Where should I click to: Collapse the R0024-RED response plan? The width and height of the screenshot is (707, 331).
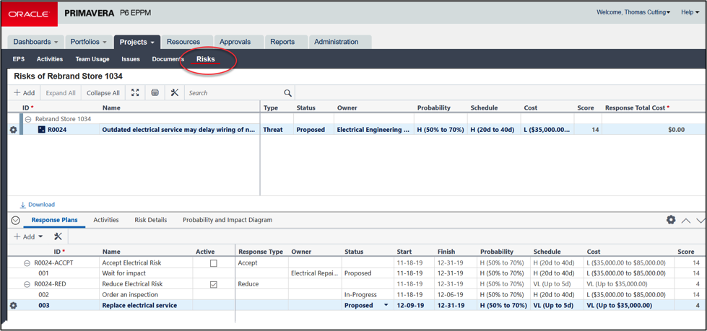(27, 284)
